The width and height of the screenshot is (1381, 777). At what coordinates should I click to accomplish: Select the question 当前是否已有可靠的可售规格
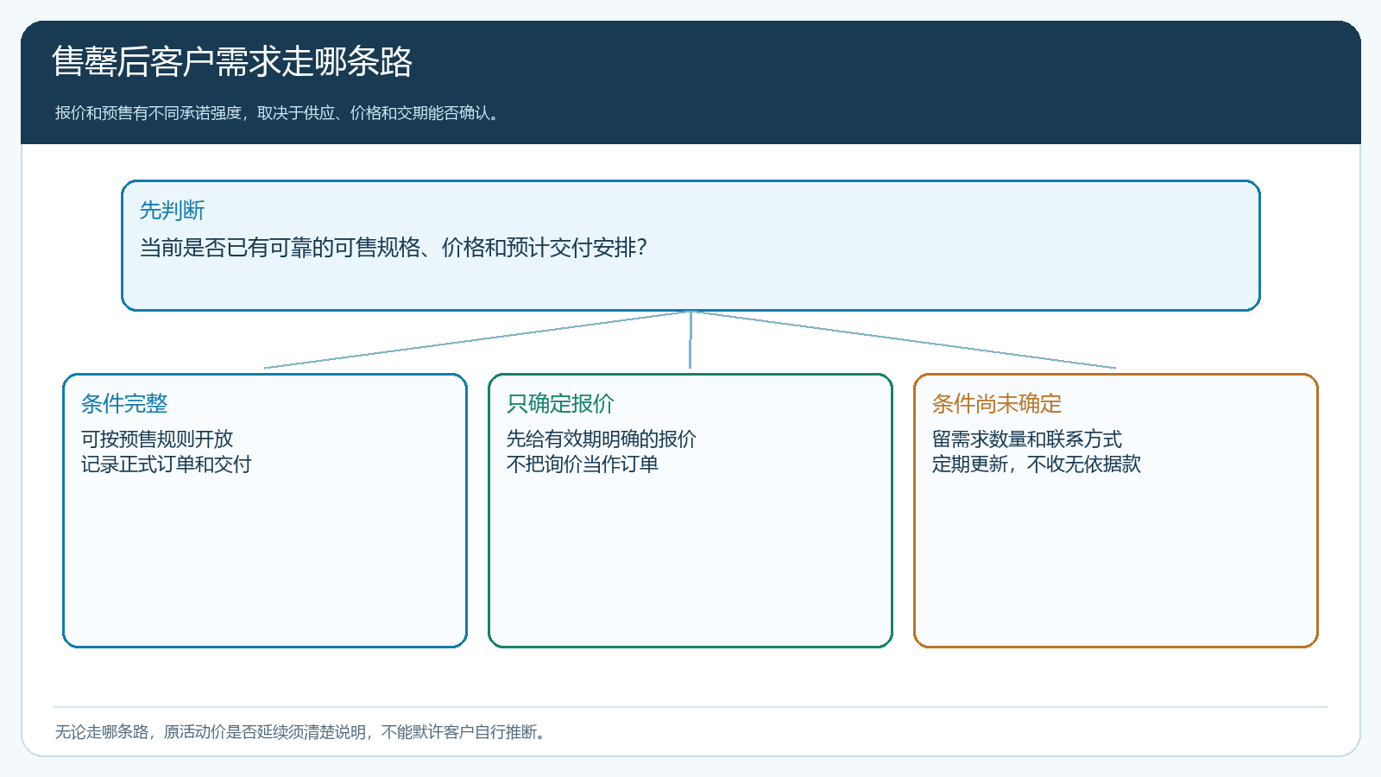coord(394,248)
